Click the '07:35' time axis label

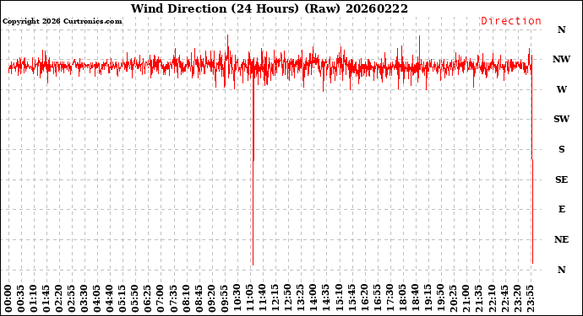[x=174, y=299]
